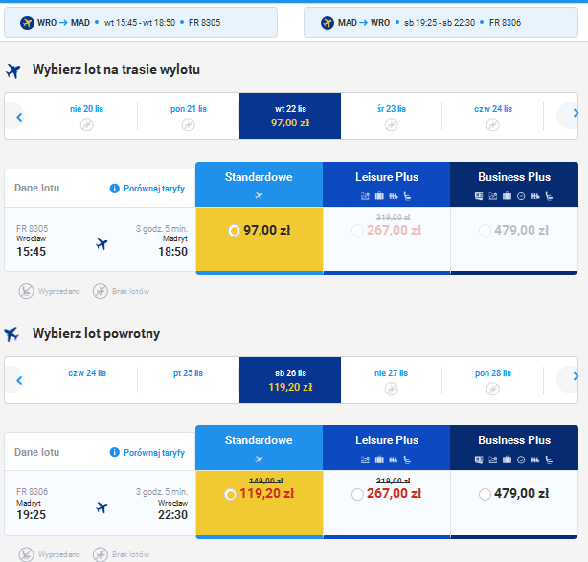
Task: Click the suitcase icon in outbound Leisure Plus header
Action: coord(379,196)
